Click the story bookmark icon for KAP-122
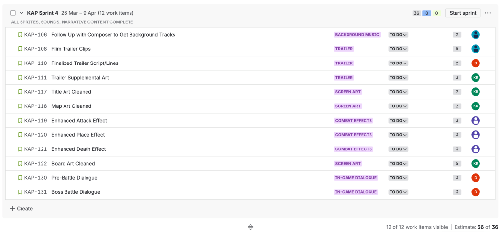 [x=20, y=164]
